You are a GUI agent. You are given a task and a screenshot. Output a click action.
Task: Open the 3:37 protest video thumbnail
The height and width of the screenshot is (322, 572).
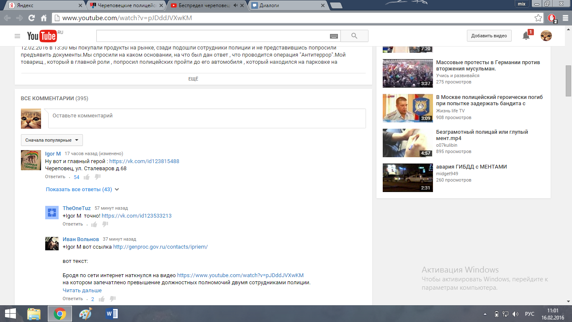(x=408, y=73)
